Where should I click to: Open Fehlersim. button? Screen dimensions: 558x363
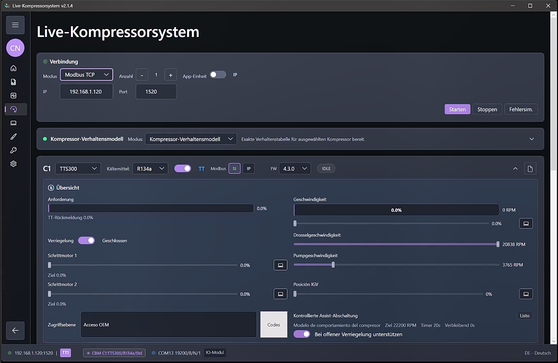(521, 109)
